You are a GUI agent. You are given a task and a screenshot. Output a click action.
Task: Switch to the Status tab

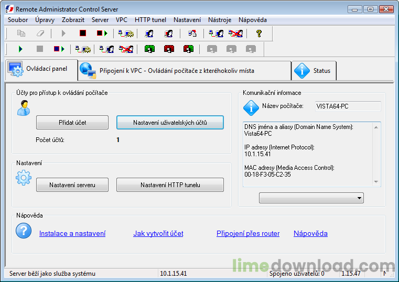click(314, 71)
